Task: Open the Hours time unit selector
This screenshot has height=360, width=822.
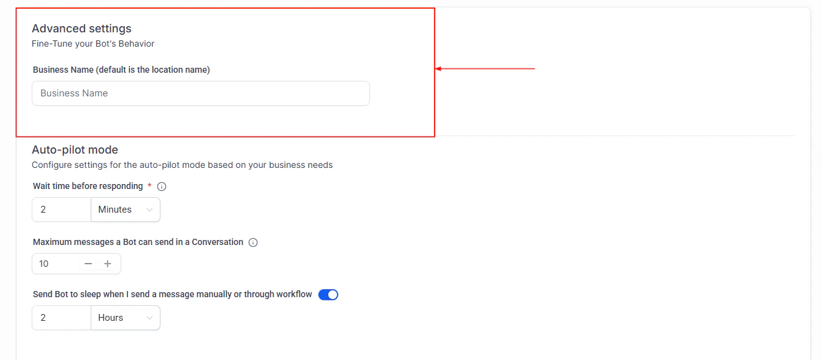Action: 124,318
